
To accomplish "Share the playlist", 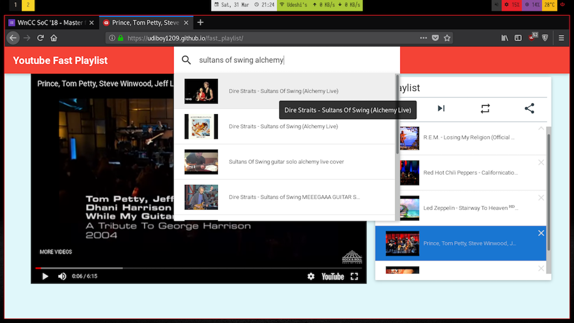I will pyautogui.click(x=530, y=108).
